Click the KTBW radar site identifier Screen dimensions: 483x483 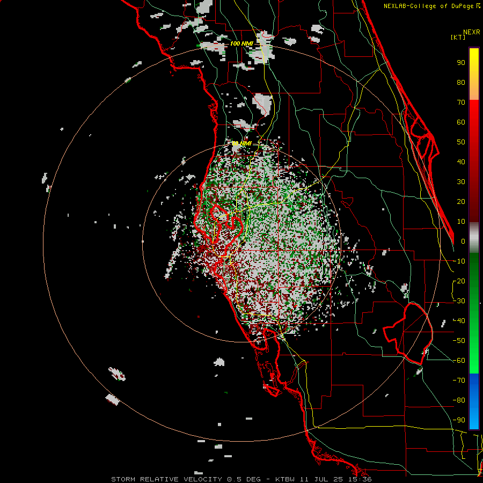pos(286,479)
